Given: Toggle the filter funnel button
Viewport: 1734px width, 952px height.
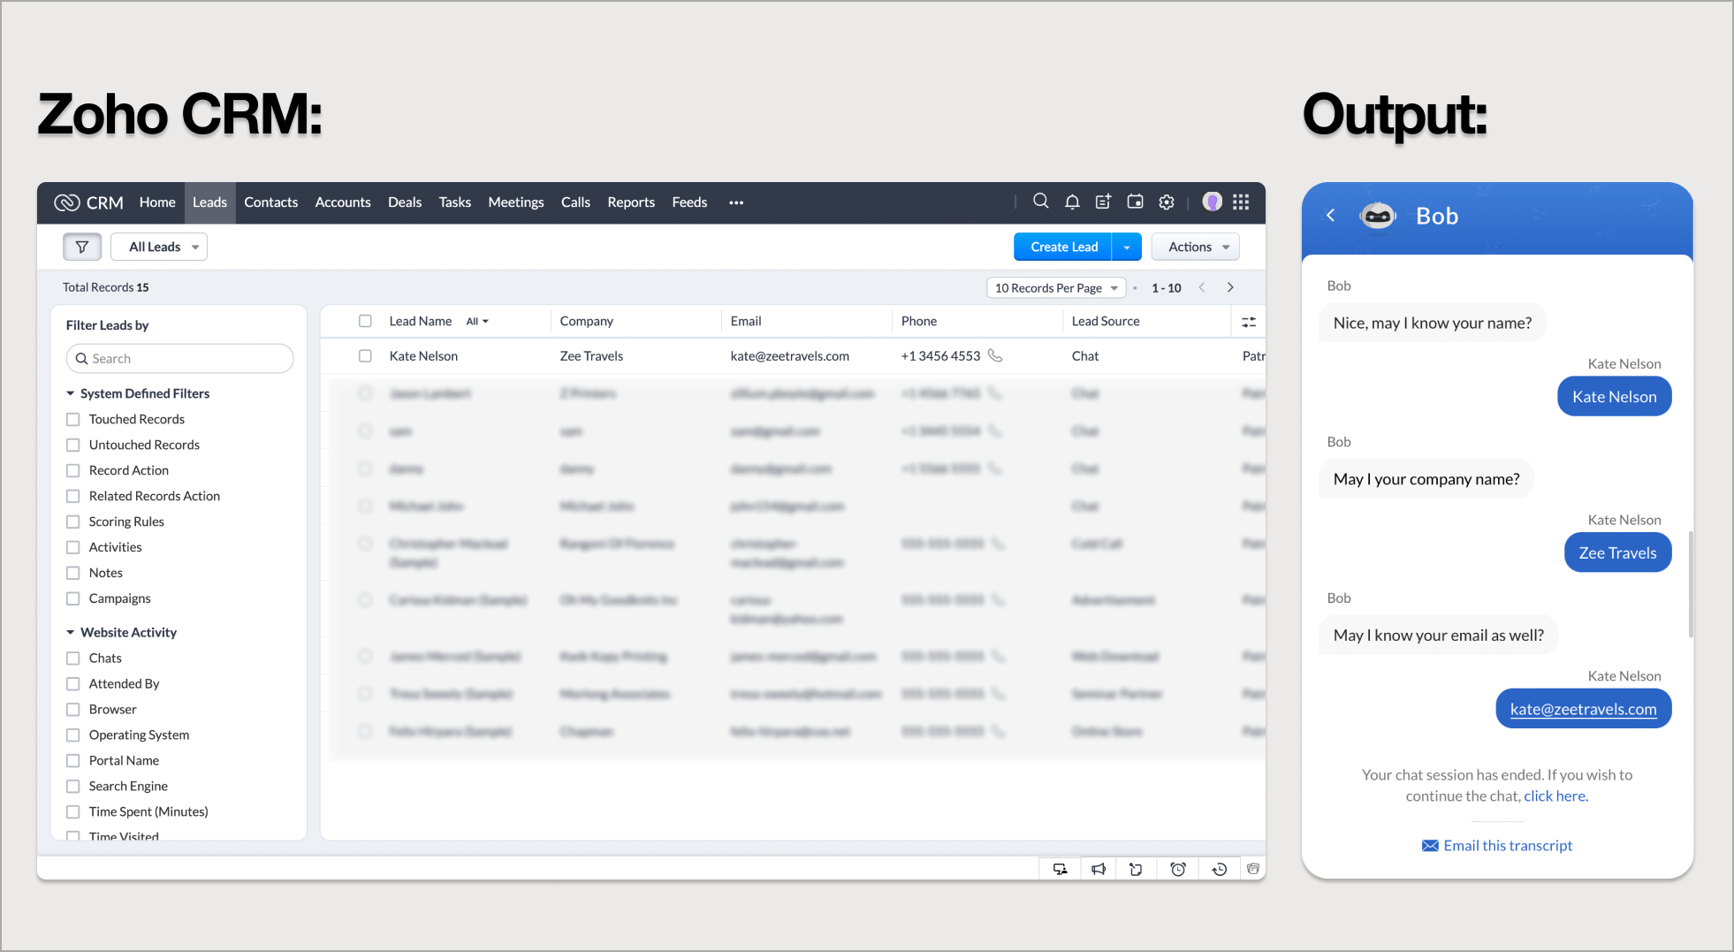Looking at the screenshot, I should coord(82,247).
